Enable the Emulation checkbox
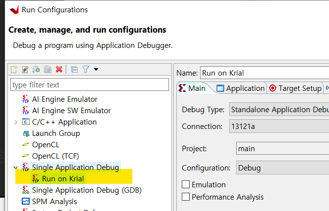 186,184
